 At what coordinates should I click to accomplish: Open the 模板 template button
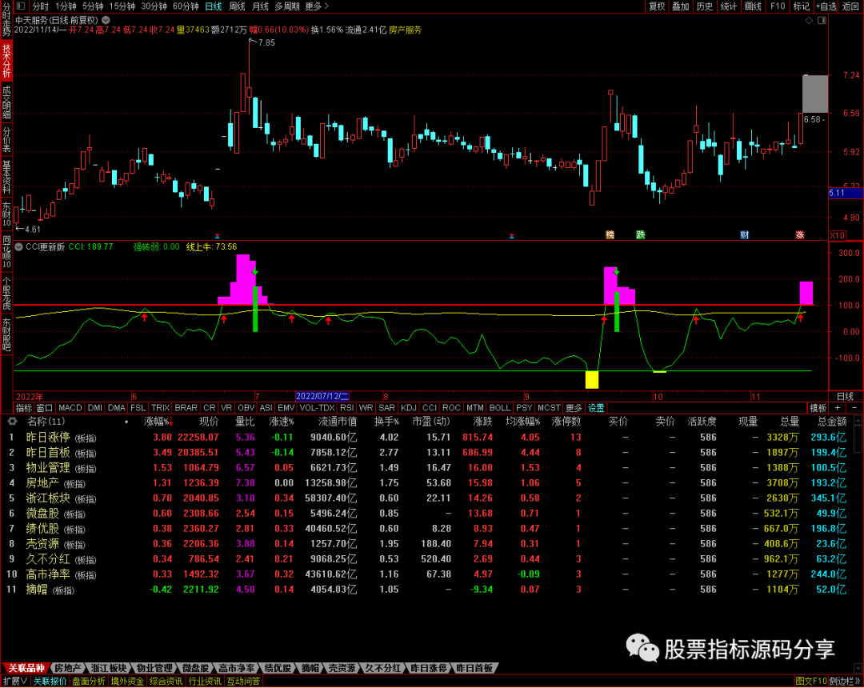(x=818, y=408)
